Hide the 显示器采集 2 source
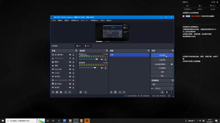The width and height of the screenshot is (220, 123). (70, 55)
